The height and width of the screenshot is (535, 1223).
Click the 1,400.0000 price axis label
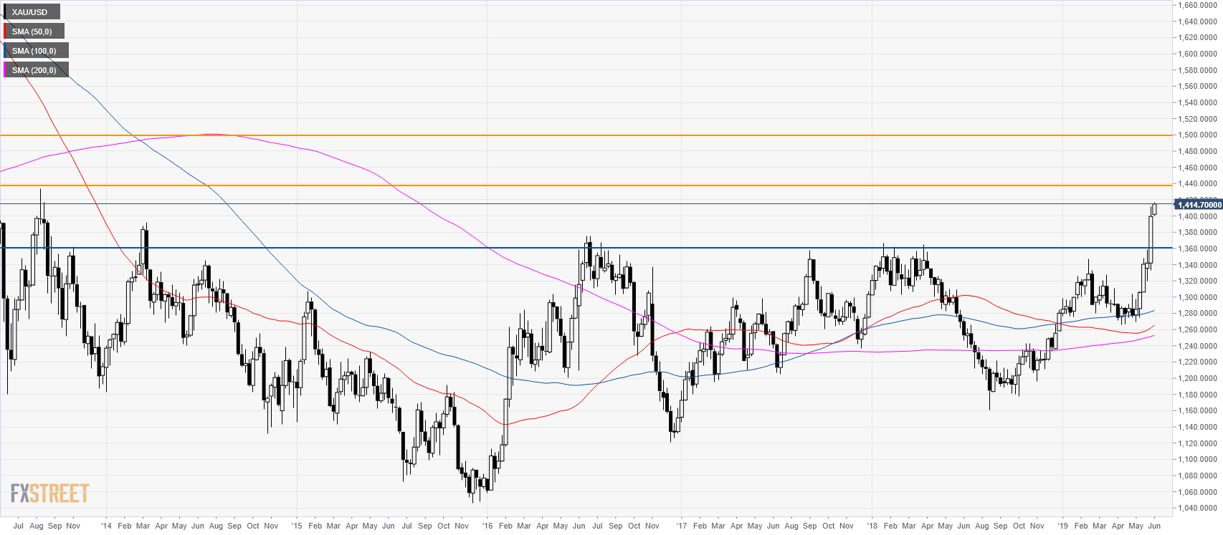(x=1197, y=216)
